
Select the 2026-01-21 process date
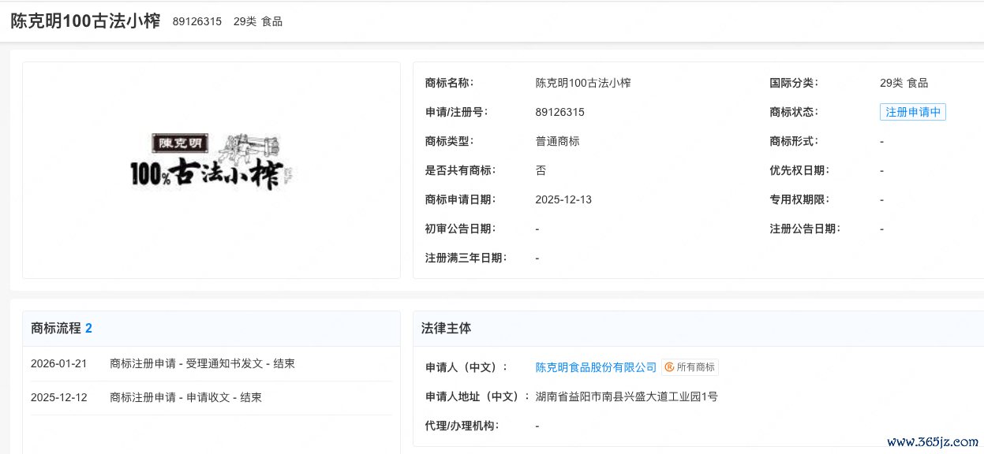pos(59,364)
